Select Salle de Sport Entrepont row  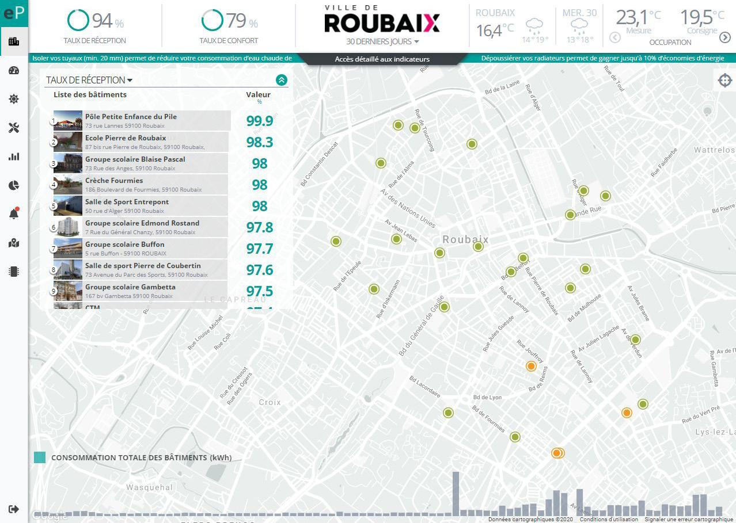(141, 206)
